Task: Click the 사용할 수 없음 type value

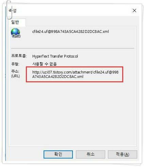Action: pos(45,64)
